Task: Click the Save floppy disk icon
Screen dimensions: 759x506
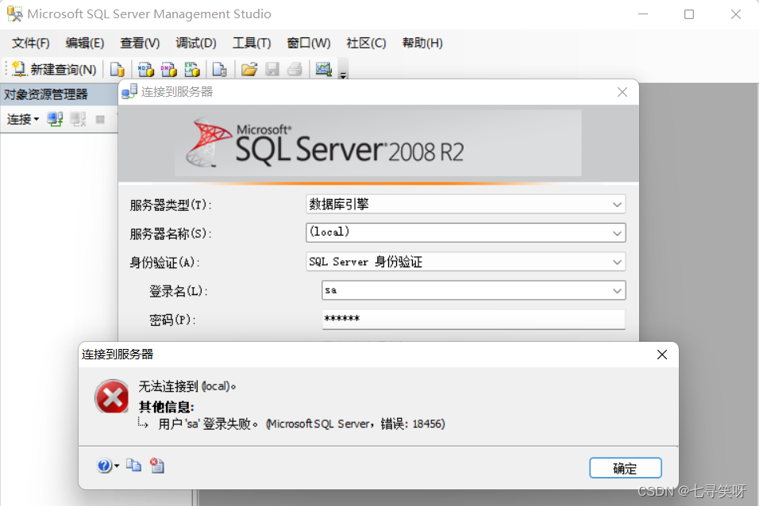Action: tap(272, 69)
